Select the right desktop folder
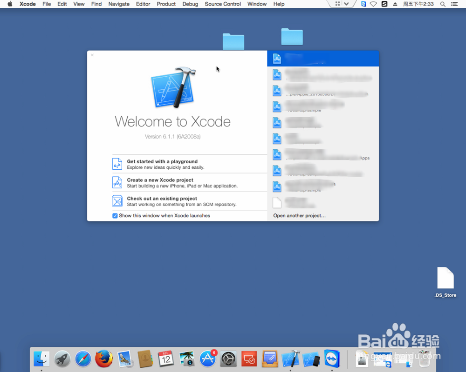This screenshot has width=466, height=372. pos(292,36)
